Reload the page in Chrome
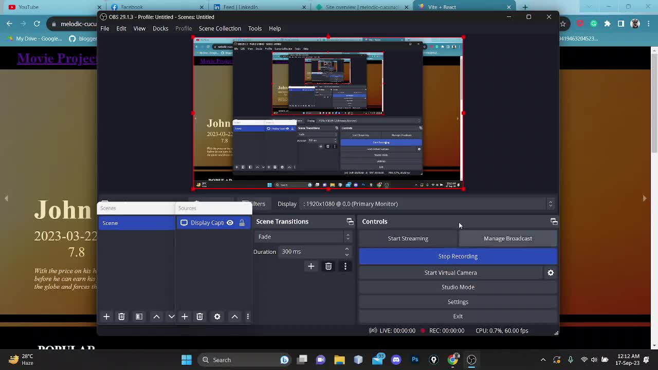 pyautogui.click(x=36, y=24)
